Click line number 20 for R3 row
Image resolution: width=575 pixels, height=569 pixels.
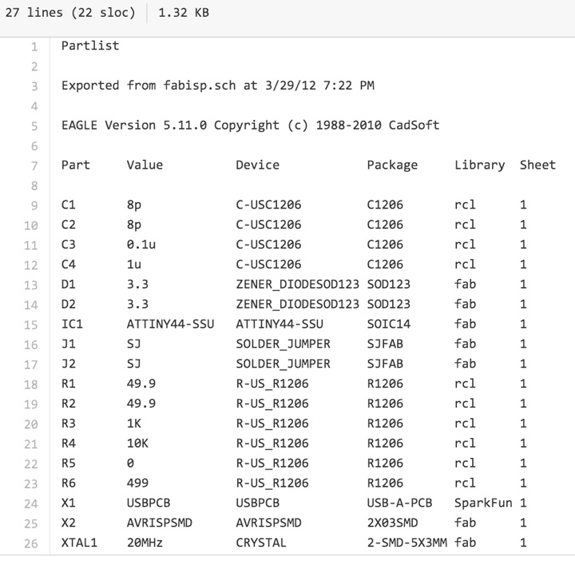pos(31,424)
